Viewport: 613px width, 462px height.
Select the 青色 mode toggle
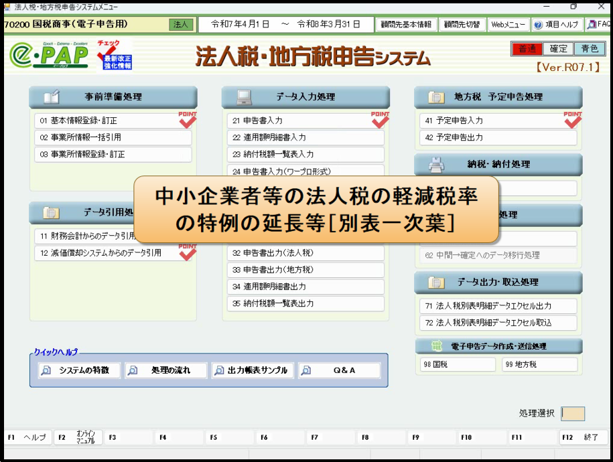[x=589, y=49]
